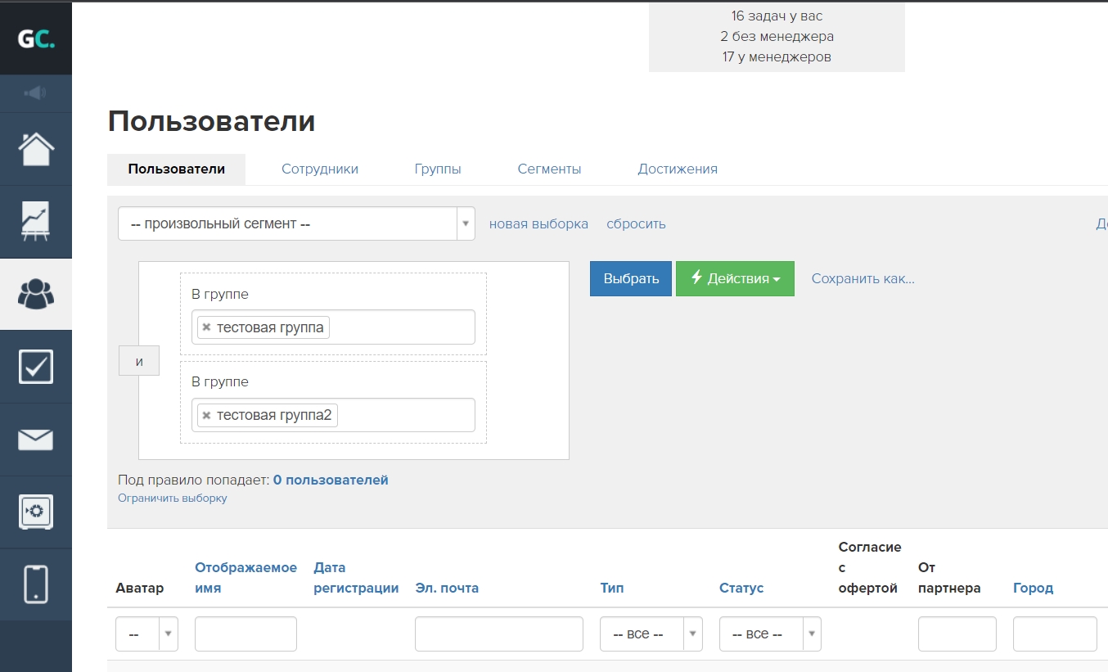
Task: Open the megaphone notifications icon
Action: pyautogui.click(x=36, y=93)
